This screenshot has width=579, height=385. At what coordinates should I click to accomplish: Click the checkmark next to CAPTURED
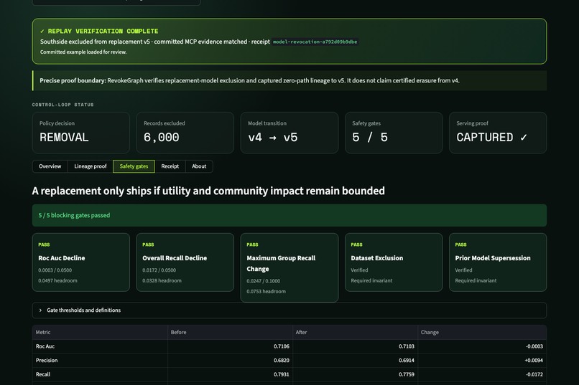coord(523,138)
